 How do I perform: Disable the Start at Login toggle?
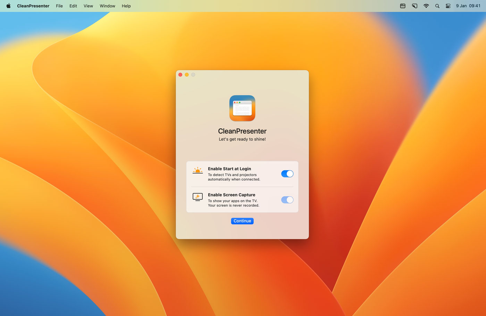(x=287, y=174)
